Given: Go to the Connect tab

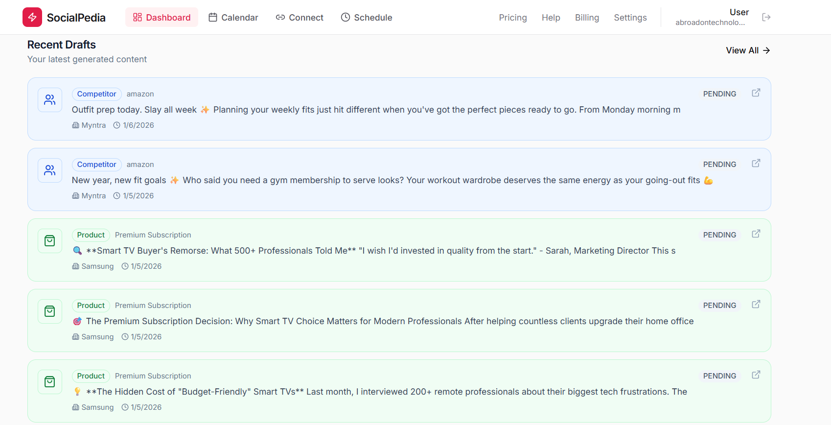Looking at the screenshot, I should (300, 17).
